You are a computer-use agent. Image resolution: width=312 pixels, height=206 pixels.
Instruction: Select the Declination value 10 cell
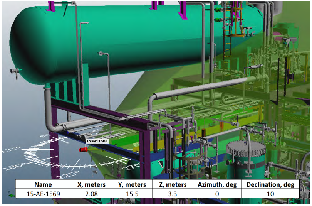[x=270, y=194]
